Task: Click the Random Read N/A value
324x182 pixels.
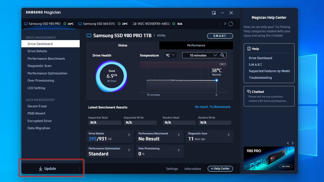Action: pyautogui.click(x=179, y=123)
